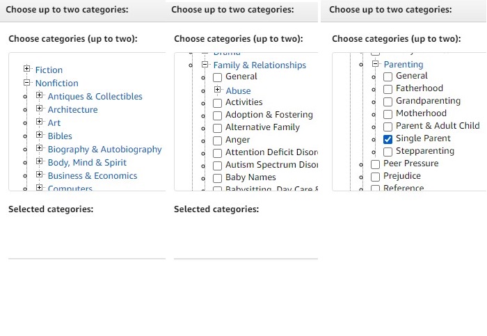The height and width of the screenshot is (336, 487).
Task: Expand Biography & Autobiography plus icon
Action: (x=39, y=147)
